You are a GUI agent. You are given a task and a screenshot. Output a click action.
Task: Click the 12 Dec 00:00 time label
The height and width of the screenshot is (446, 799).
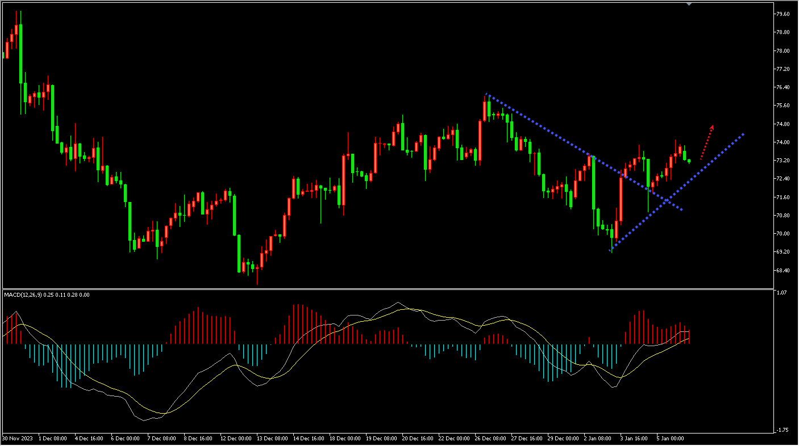[236, 439]
